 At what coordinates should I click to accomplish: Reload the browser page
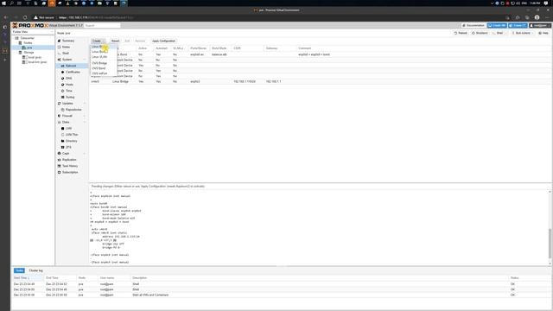[25, 17]
